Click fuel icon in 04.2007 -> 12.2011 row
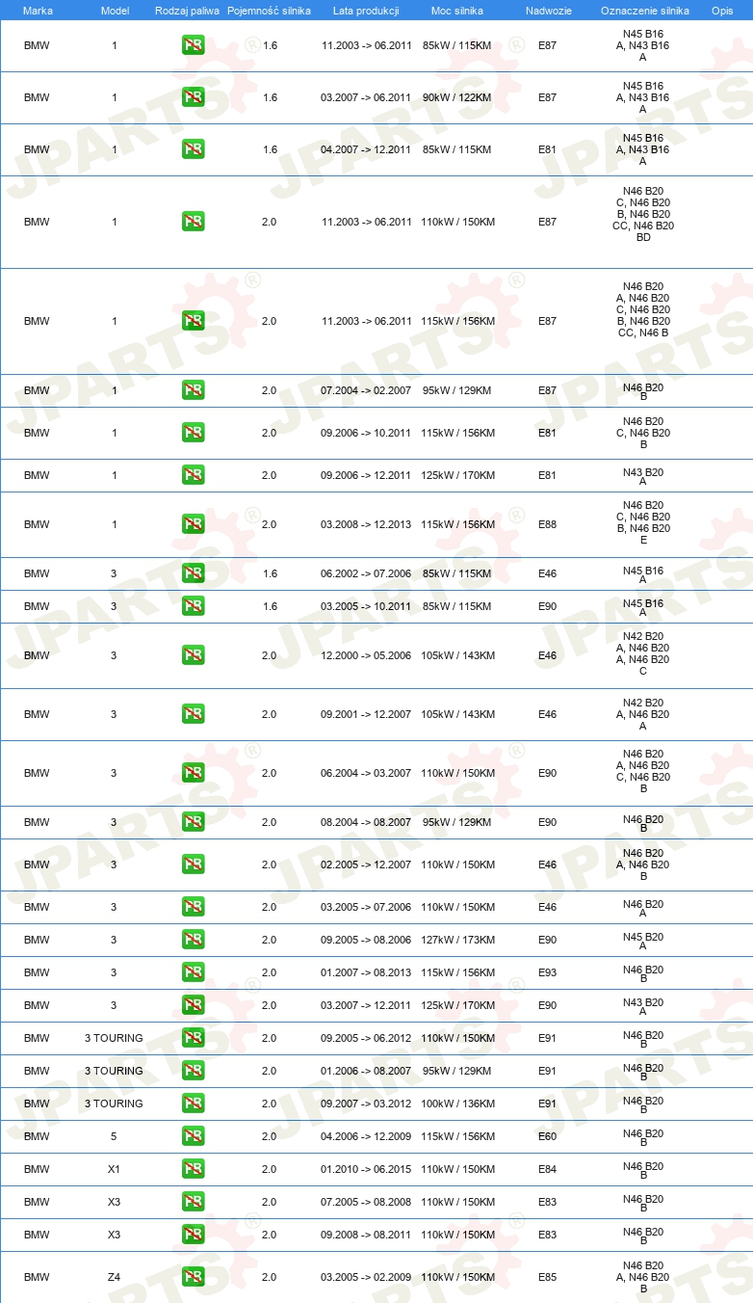 [194, 149]
